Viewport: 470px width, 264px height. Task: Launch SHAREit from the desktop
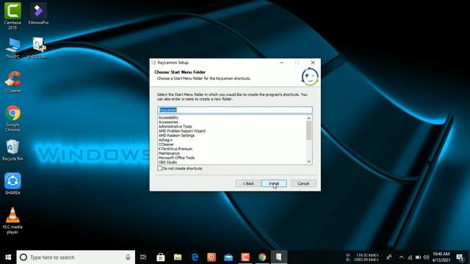[x=12, y=184]
